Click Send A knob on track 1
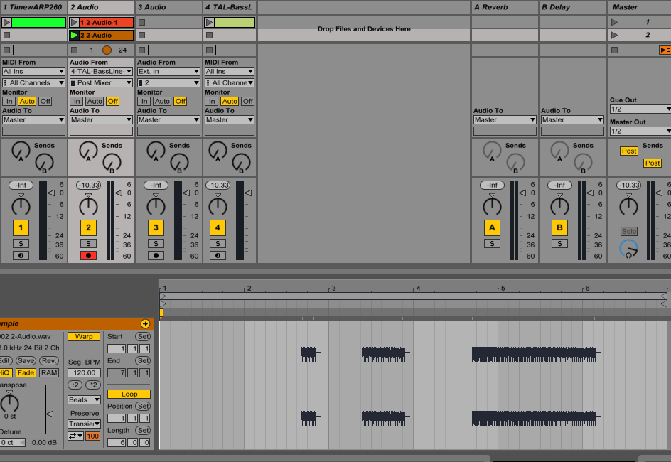 click(21, 151)
